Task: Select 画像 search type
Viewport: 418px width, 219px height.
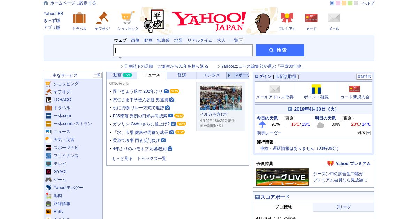Action: tap(135, 40)
